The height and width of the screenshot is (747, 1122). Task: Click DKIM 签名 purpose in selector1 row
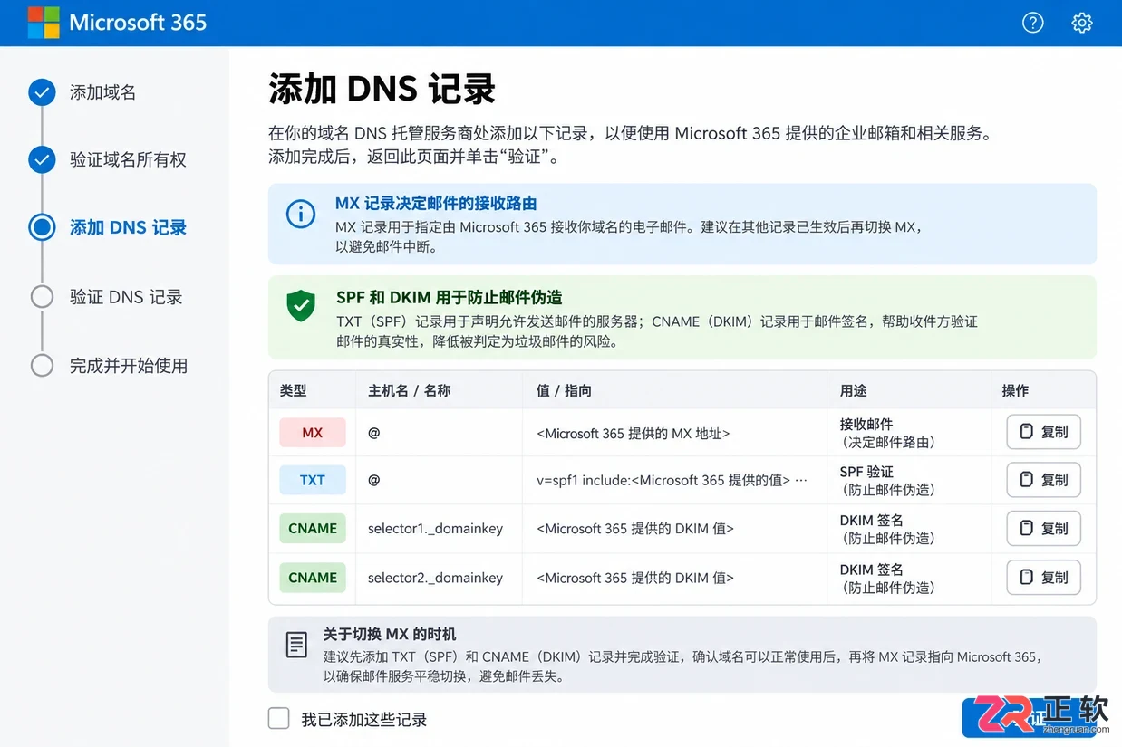click(872, 521)
